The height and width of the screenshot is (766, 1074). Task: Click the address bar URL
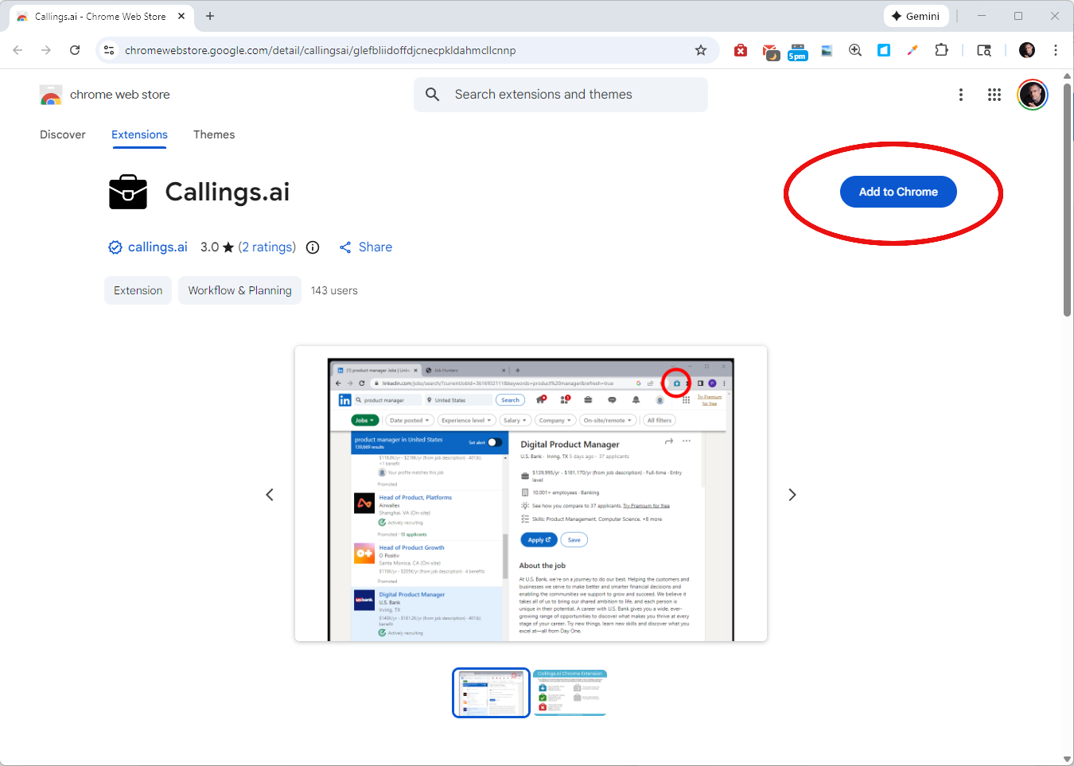tap(320, 50)
